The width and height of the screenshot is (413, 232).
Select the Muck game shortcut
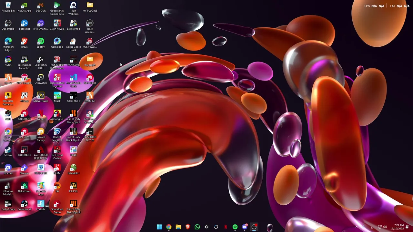click(57, 97)
